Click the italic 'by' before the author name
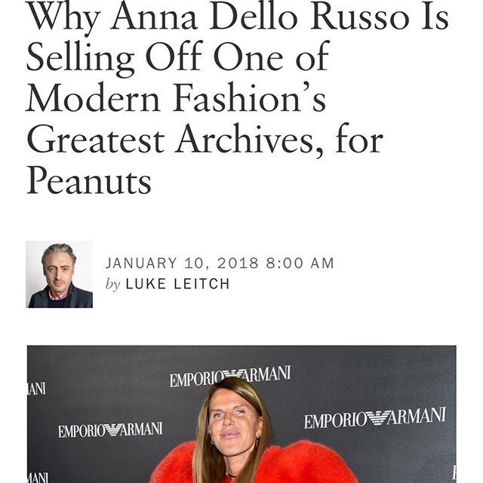 point(112,284)
